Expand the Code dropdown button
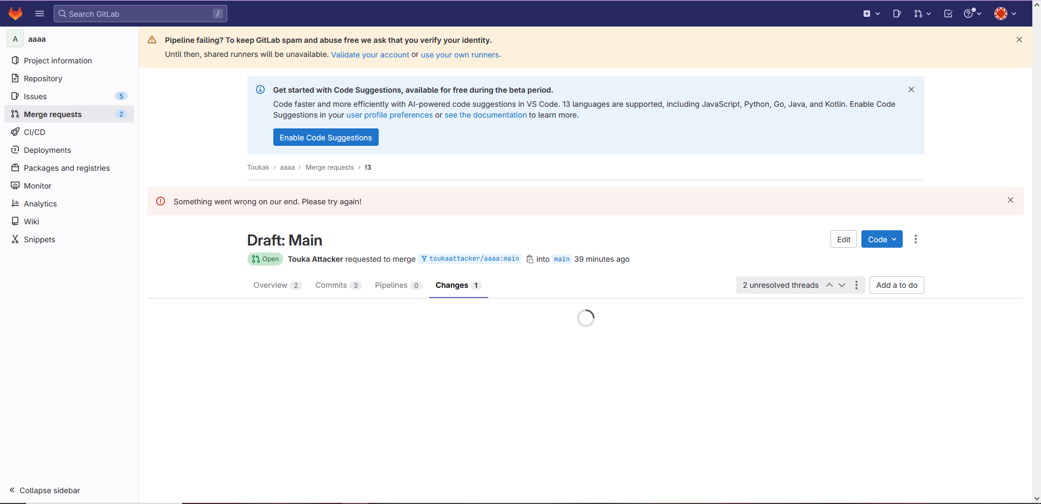Viewport: 1041px width, 504px height. click(882, 239)
